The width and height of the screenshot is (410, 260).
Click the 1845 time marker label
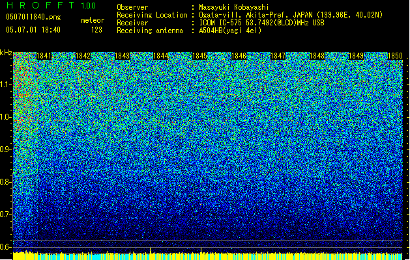pyautogui.click(x=199, y=56)
